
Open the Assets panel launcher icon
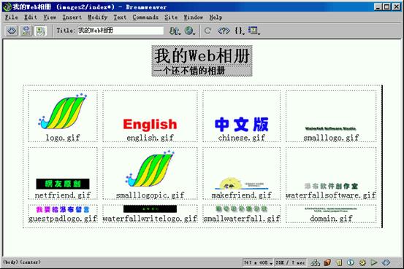[x=327, y=262]
